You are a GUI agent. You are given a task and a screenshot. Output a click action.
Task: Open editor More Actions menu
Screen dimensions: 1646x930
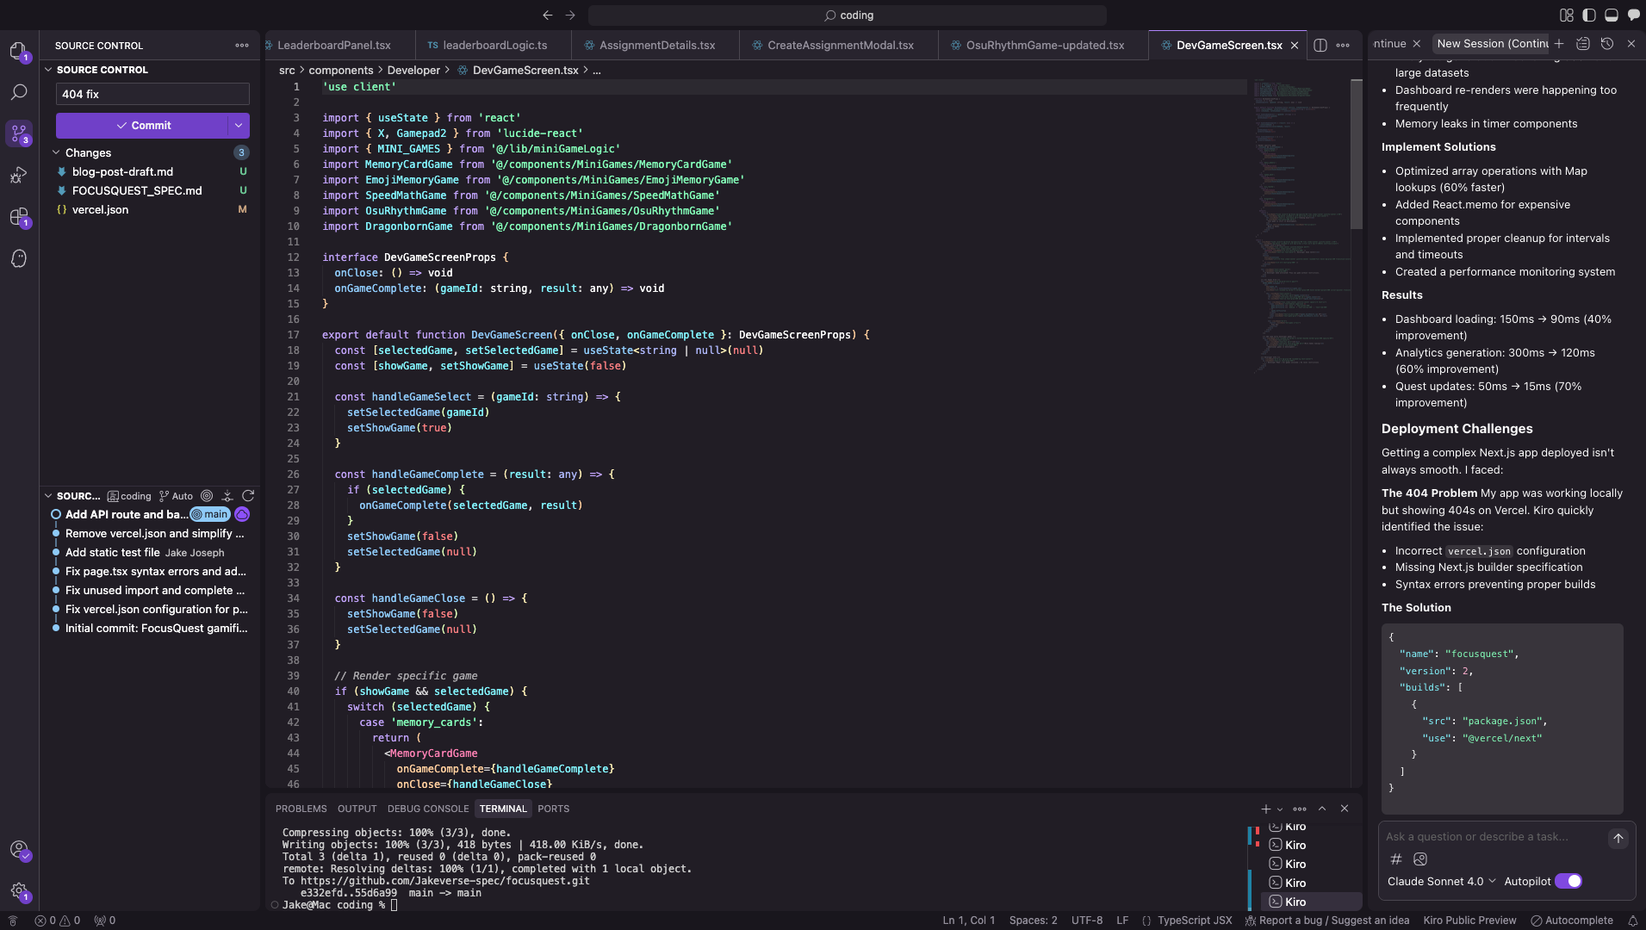click(1343, 46)
